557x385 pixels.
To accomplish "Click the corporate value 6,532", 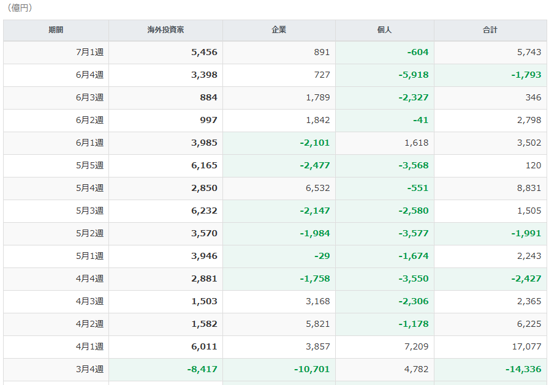I will click(x=318, y=188).
